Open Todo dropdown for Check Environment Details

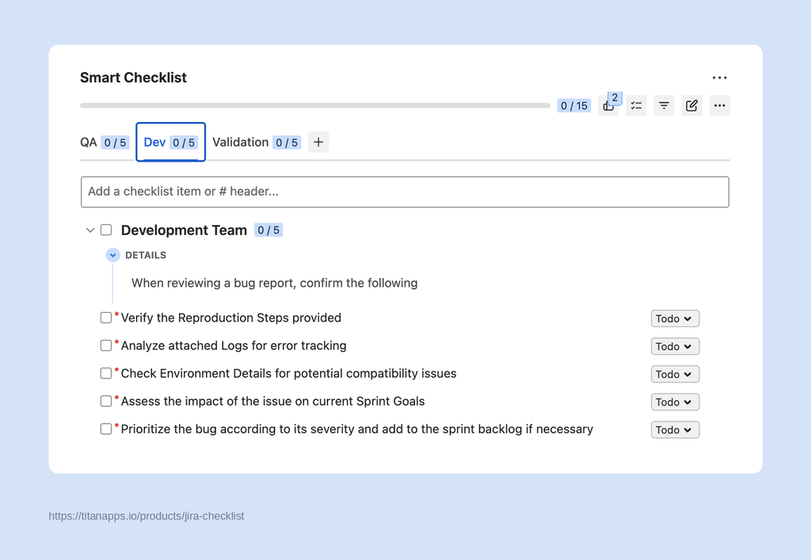[675, 375]
